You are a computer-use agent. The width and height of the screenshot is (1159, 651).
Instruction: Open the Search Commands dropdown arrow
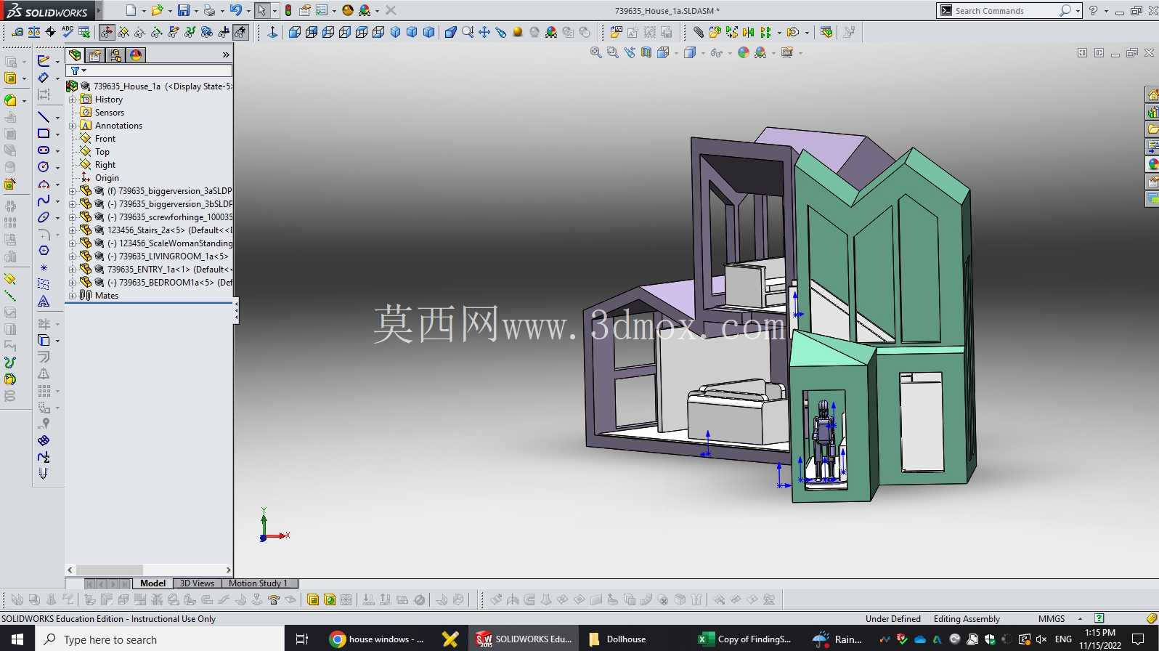tap(1078, 10)
